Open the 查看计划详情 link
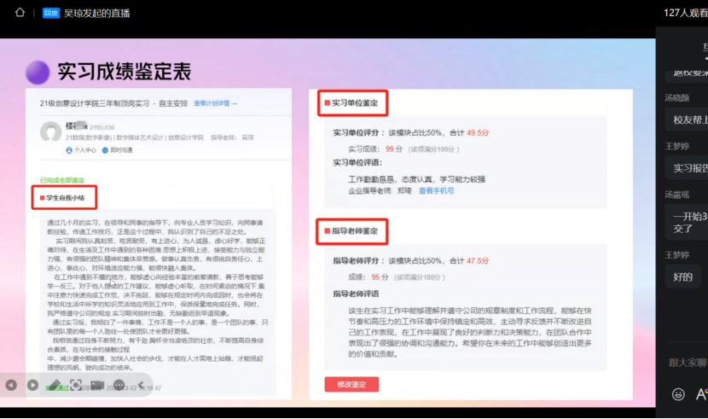The image size is (708, 419). click(x=215, y=103)
